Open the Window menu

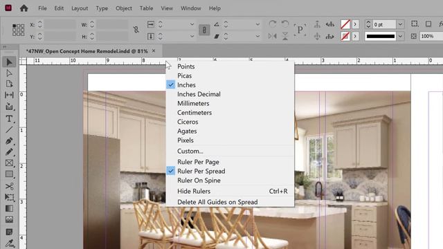coord(191,8)
